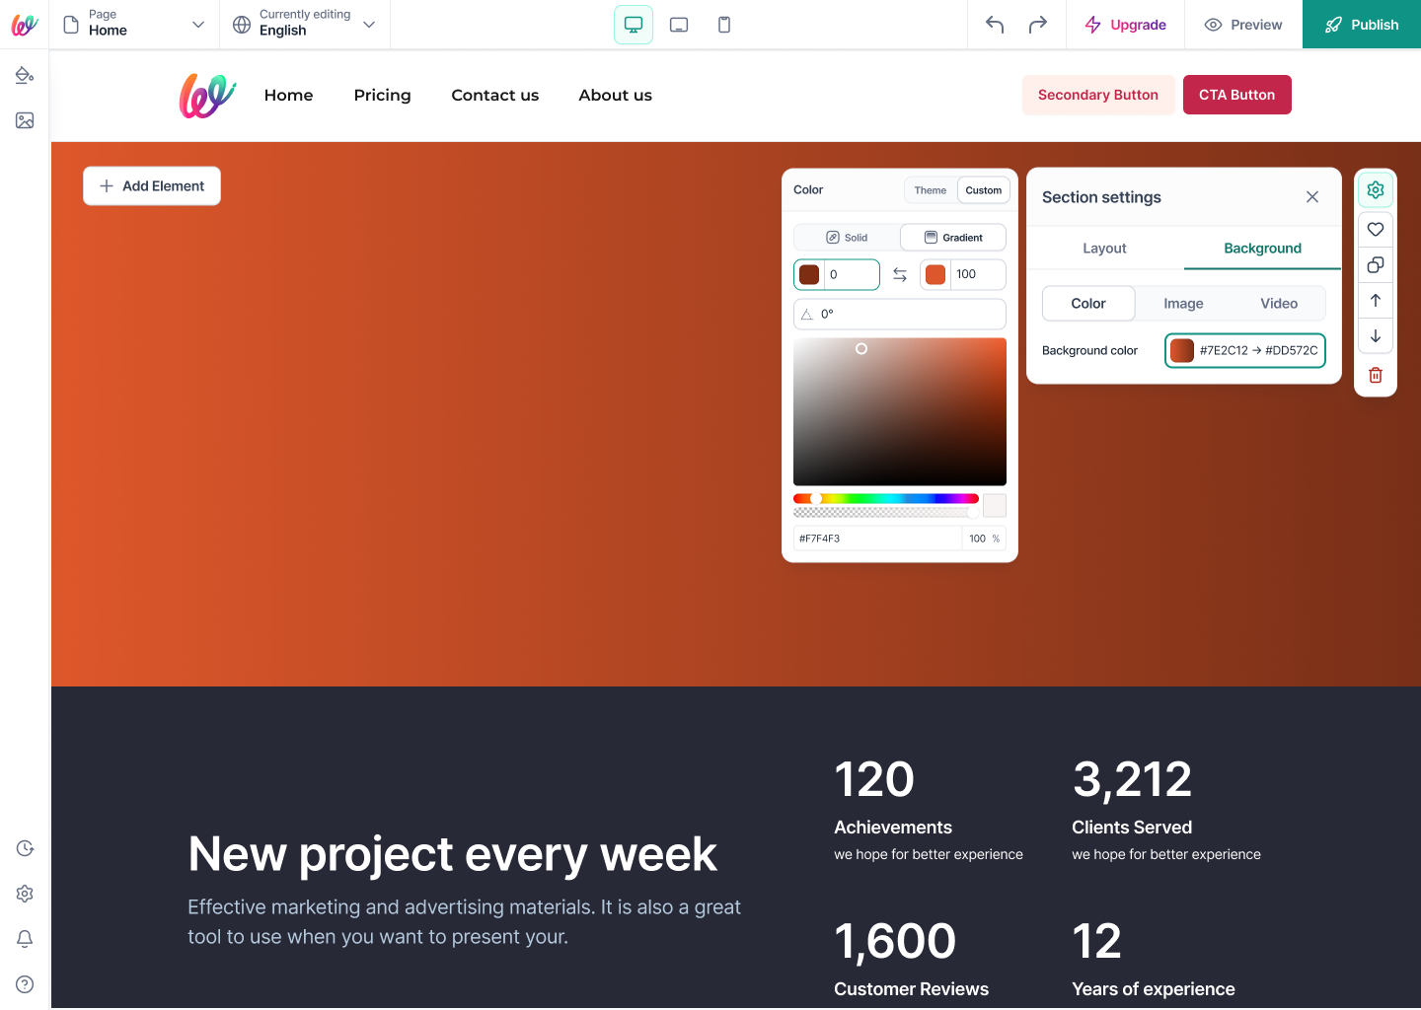
Task: Choose Color background type
Action: tap(1088, 304)
